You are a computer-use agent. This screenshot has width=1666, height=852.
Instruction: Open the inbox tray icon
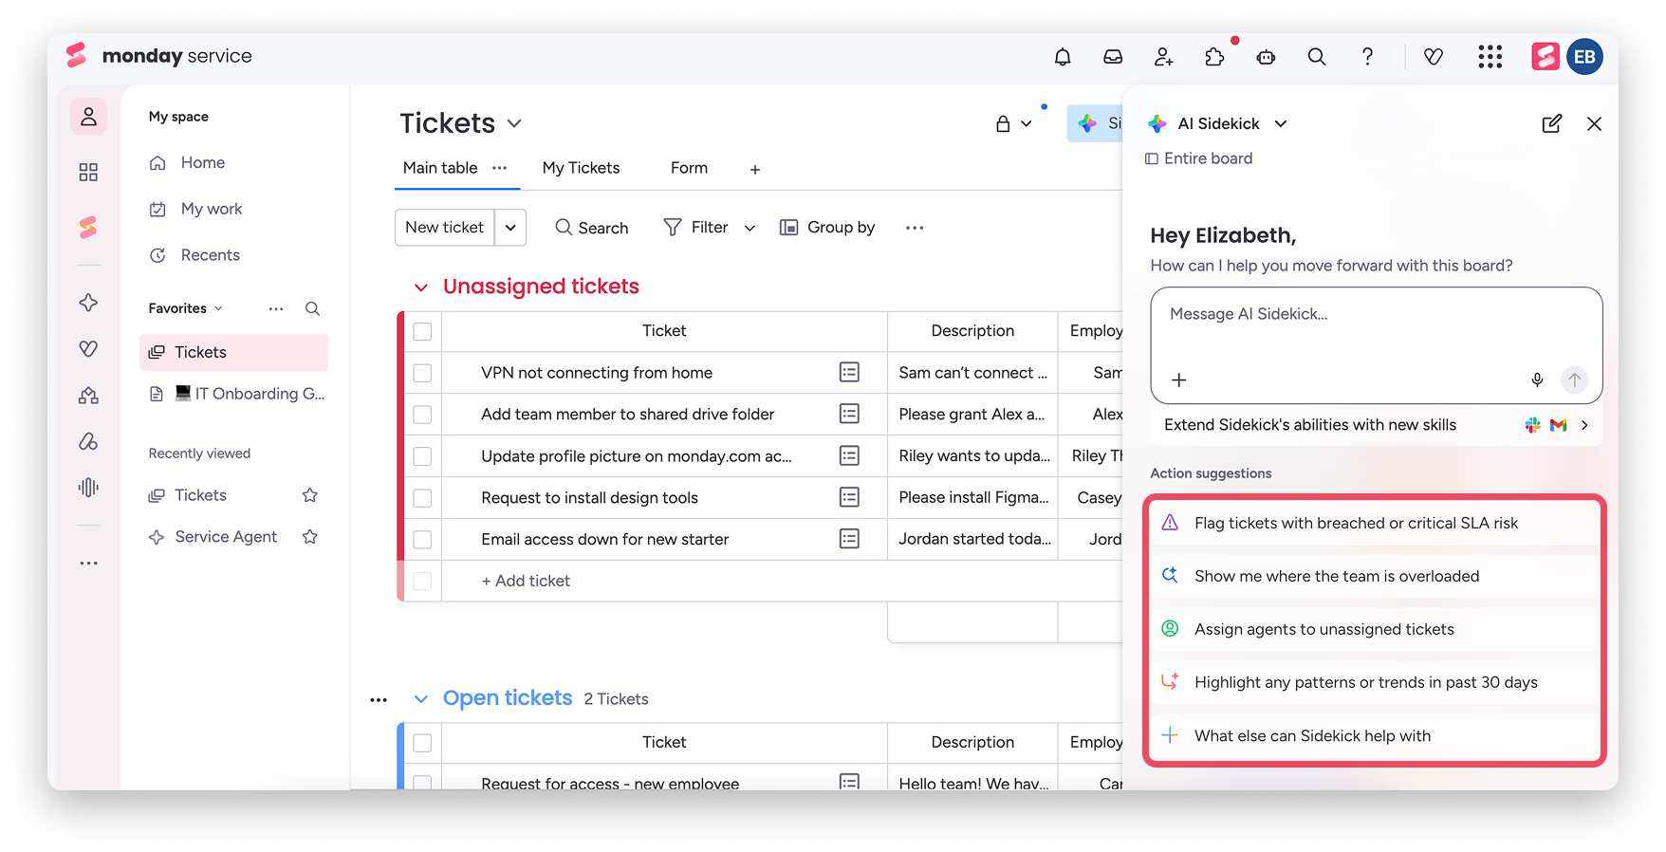point(1113,57)
